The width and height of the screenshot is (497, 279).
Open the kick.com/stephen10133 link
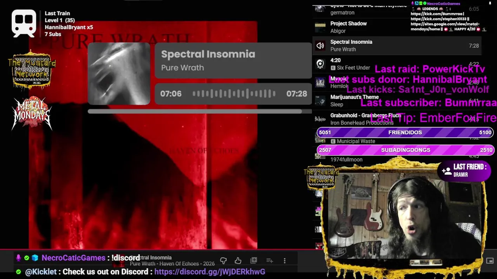point(439,19)
